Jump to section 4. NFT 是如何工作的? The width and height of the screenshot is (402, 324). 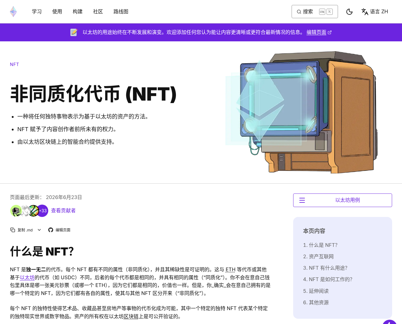[x=328, y=279]
